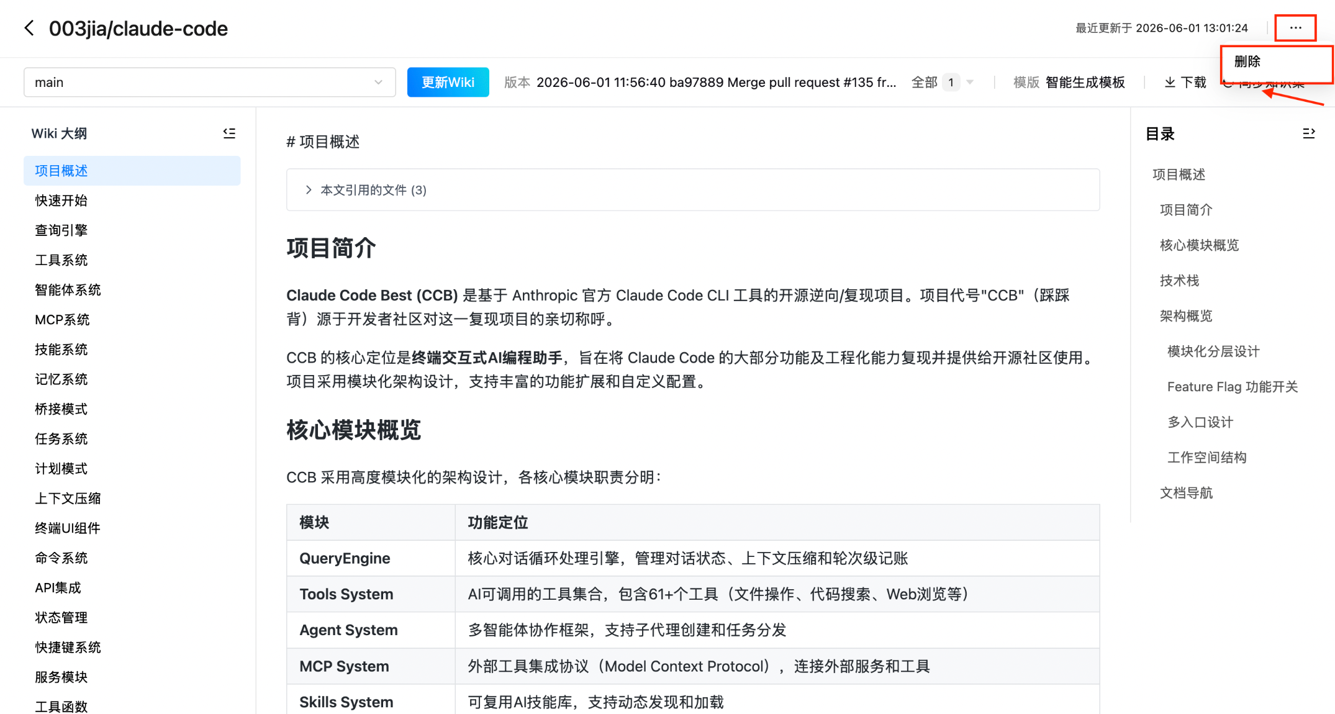1335x714 pixels.
Task: Jump to 架构概览 in the table of contents
Action: [1186, 316]
